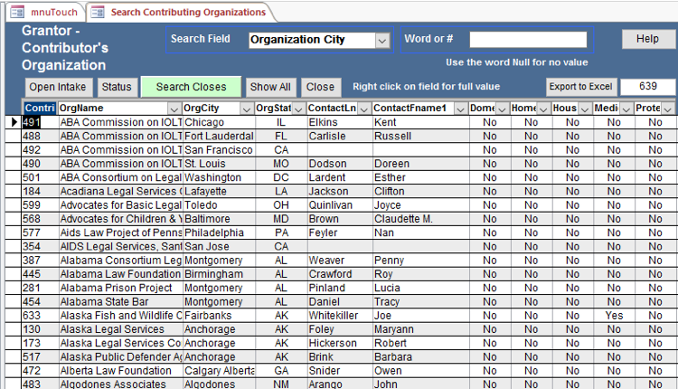Export the records using Export to Excel
This screenshot has width=678, height=389.
(579, 87)
